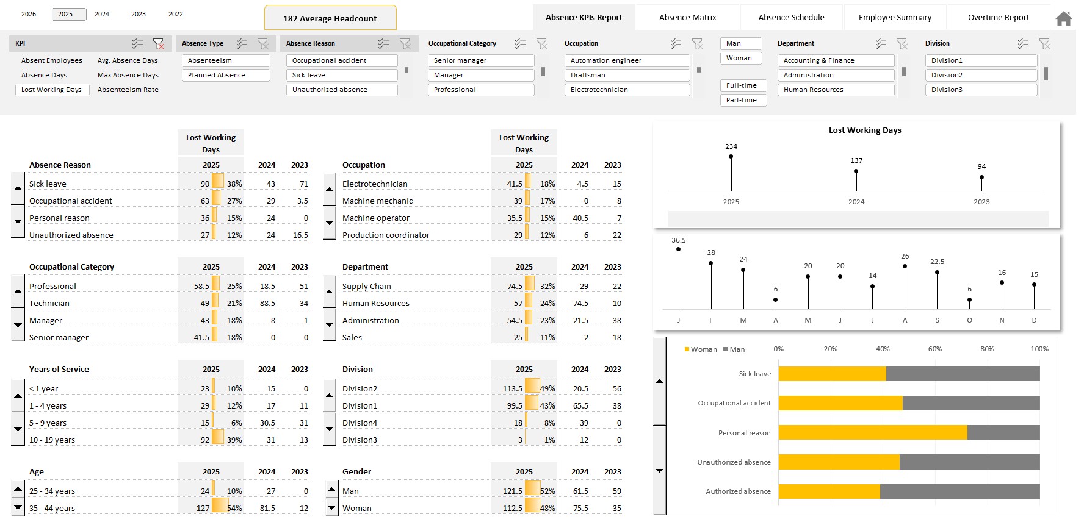The width and height of the screenshot is (1084, 525).
Task: Click the Home icon
Action: (x=1063, y=18)
